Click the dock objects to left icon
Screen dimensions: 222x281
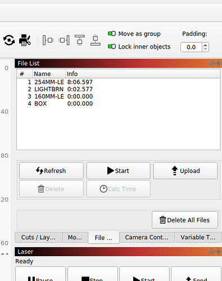tap(48, 40)
